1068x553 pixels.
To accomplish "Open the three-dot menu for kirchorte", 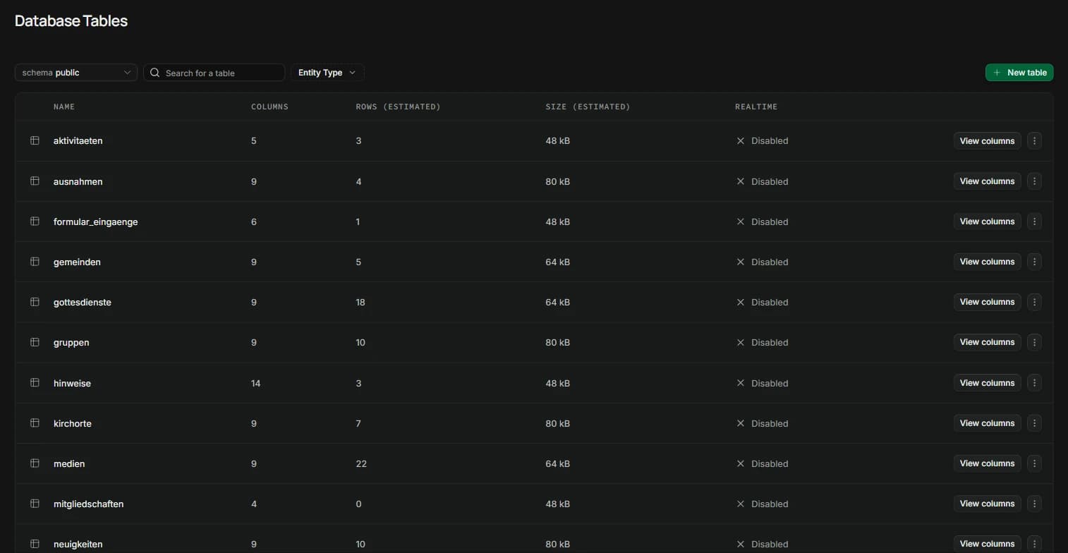I will 1035,423.
